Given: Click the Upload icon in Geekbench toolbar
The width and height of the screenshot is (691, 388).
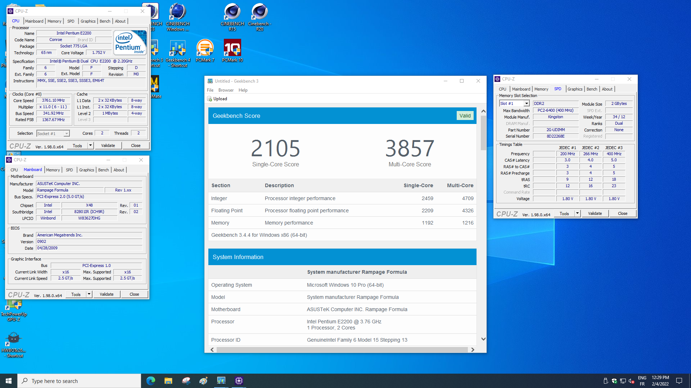Looking at the screenshot, I should click(x=209, y=99).
